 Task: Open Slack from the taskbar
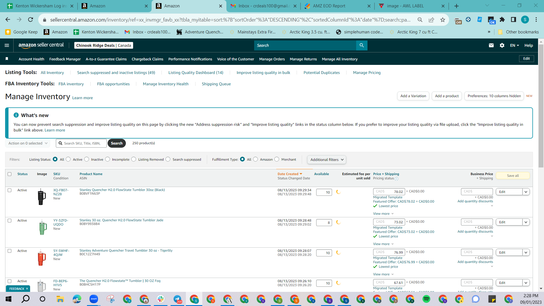(161, 299)
